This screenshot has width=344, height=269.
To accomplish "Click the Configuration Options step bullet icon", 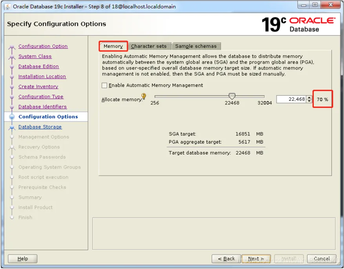I will click(12, 117).
